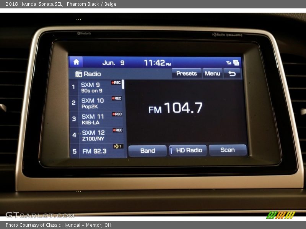Tap the REC icon on SXM 9

click(116, 82)
